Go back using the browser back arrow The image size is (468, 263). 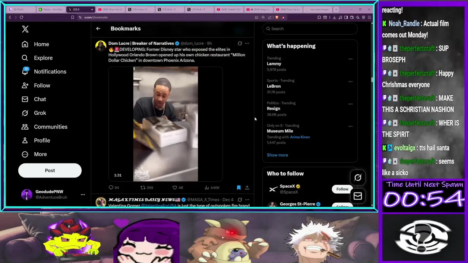(10, 17)
